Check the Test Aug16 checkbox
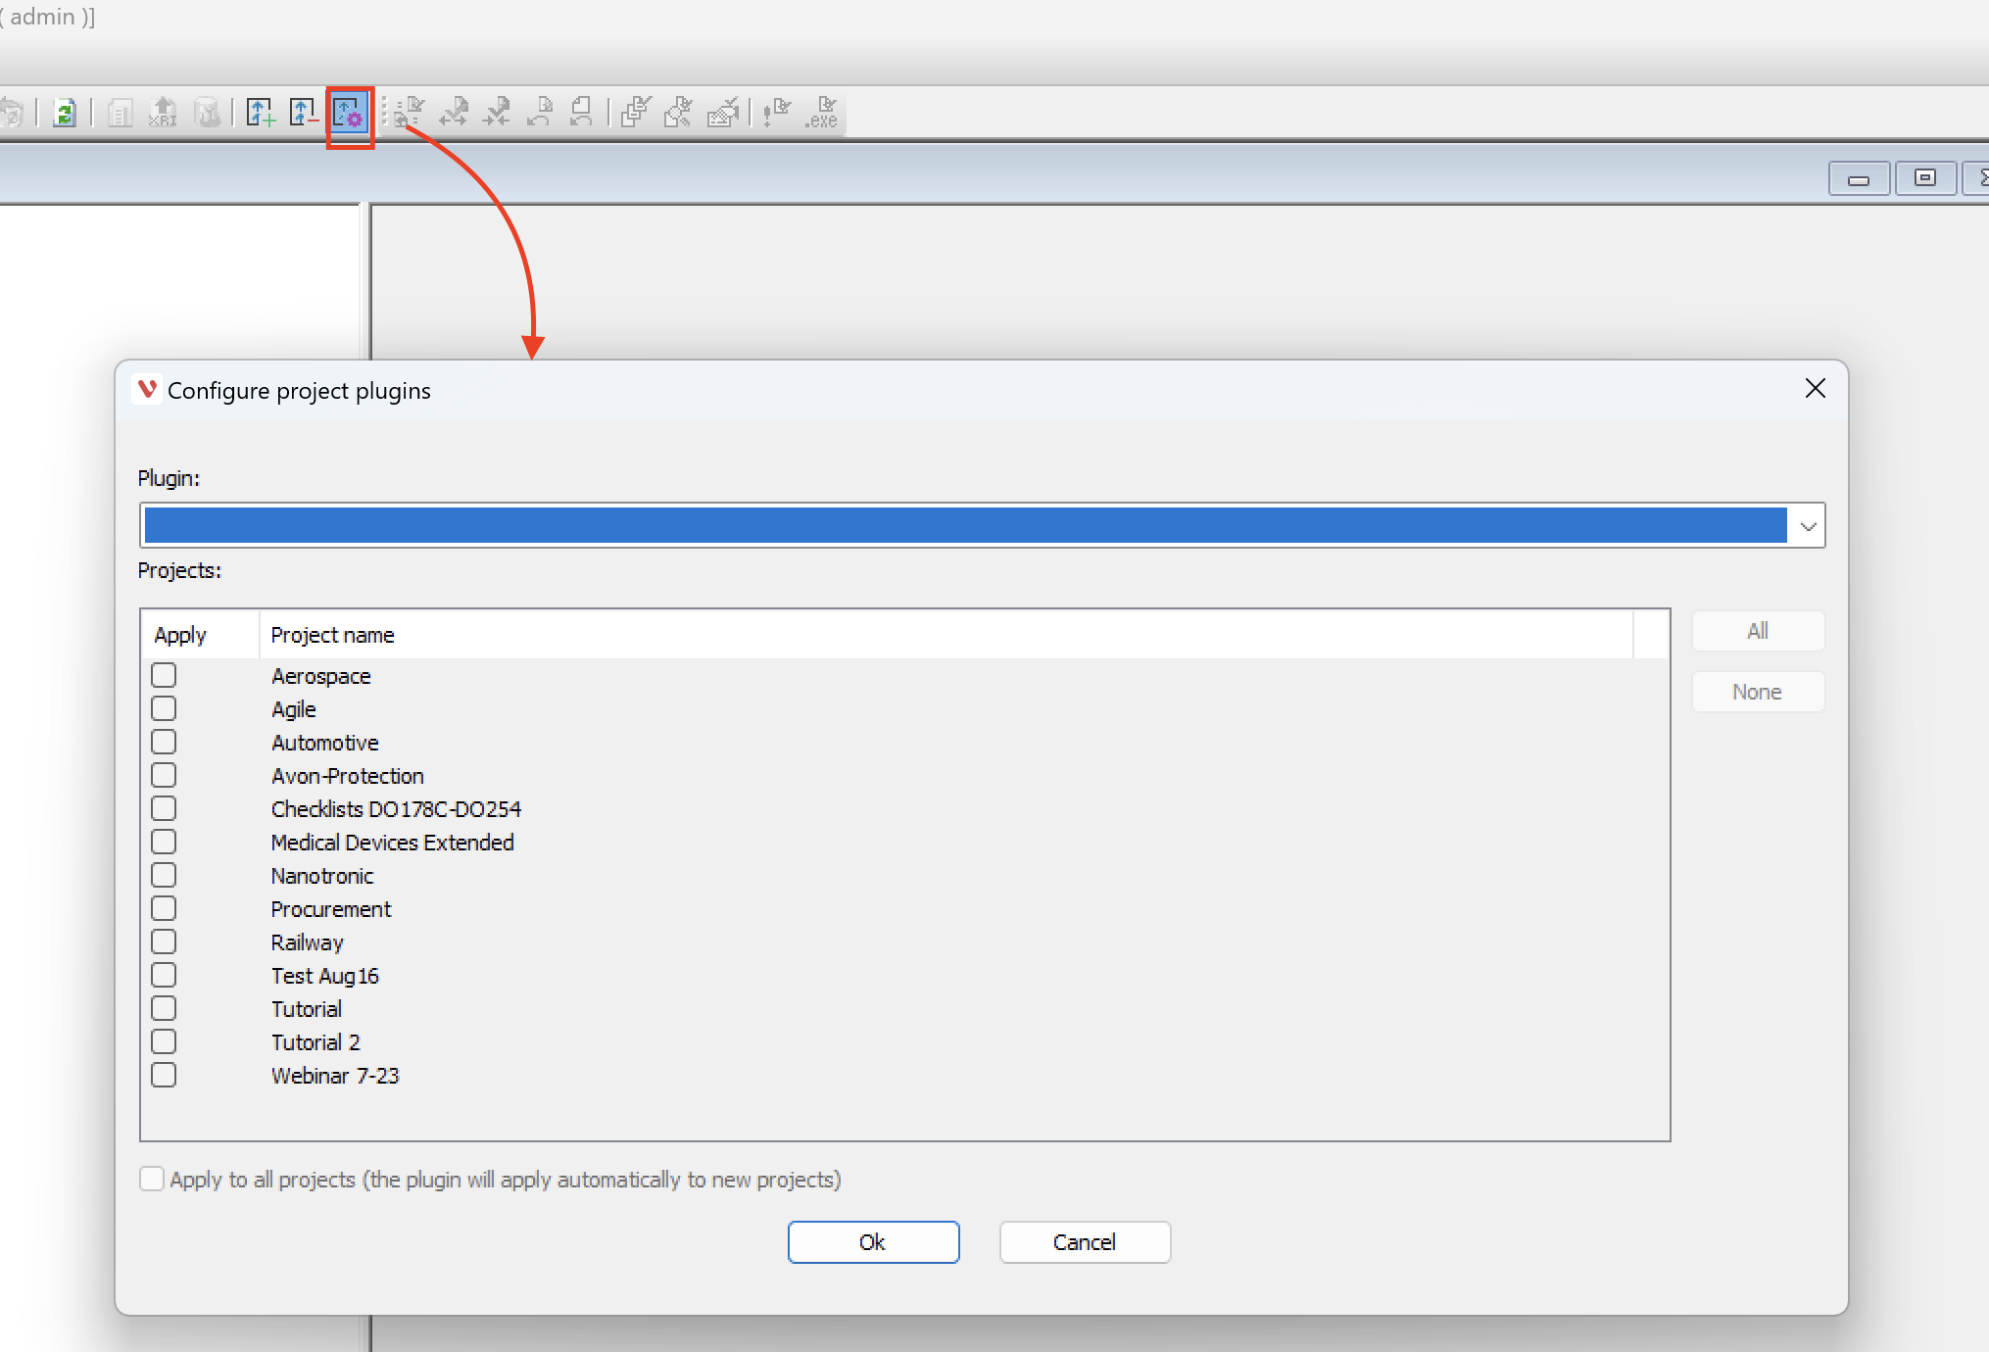1989x1352 pixels. point(164,975)
